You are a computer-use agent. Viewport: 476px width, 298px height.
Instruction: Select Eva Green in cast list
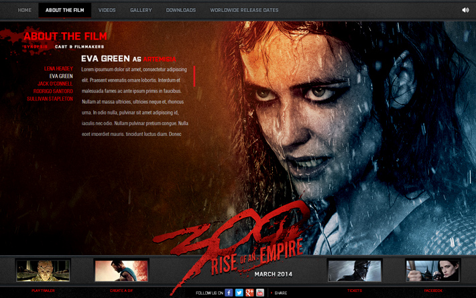tap(61, 76)
